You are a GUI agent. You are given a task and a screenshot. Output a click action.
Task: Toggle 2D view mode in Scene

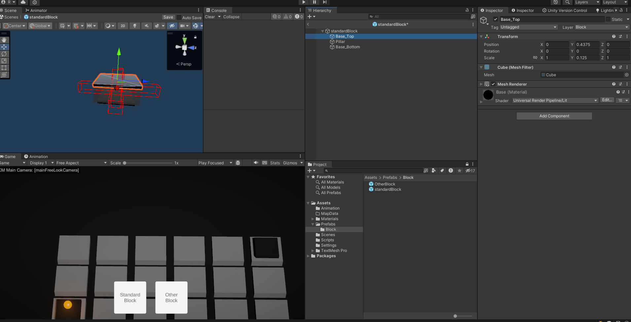pyautogui.click(x=123, y=26)
